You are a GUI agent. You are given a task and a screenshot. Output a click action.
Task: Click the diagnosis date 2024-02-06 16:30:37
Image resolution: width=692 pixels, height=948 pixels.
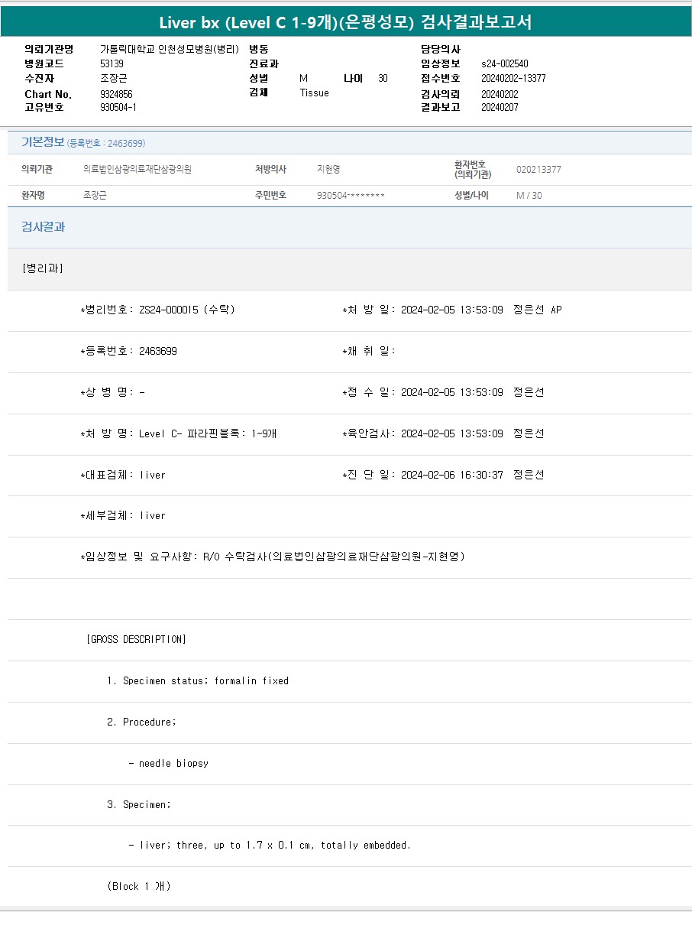tap(451, 475)
